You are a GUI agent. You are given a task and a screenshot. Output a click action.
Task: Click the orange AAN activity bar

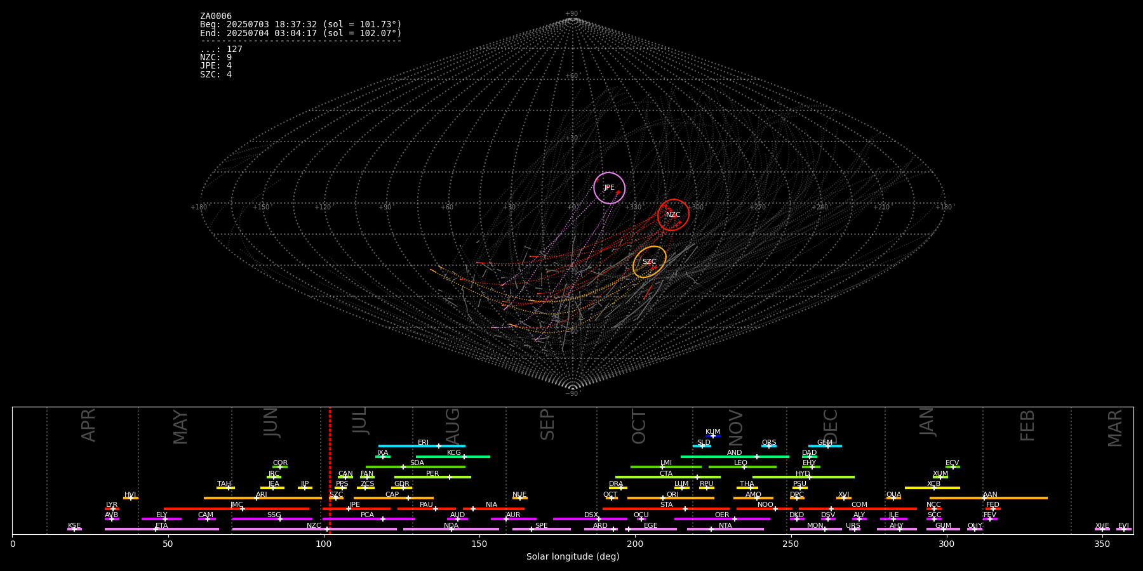tap(989, 498)
